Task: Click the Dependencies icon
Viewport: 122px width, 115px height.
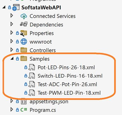Action: click(x=24, y=24)
